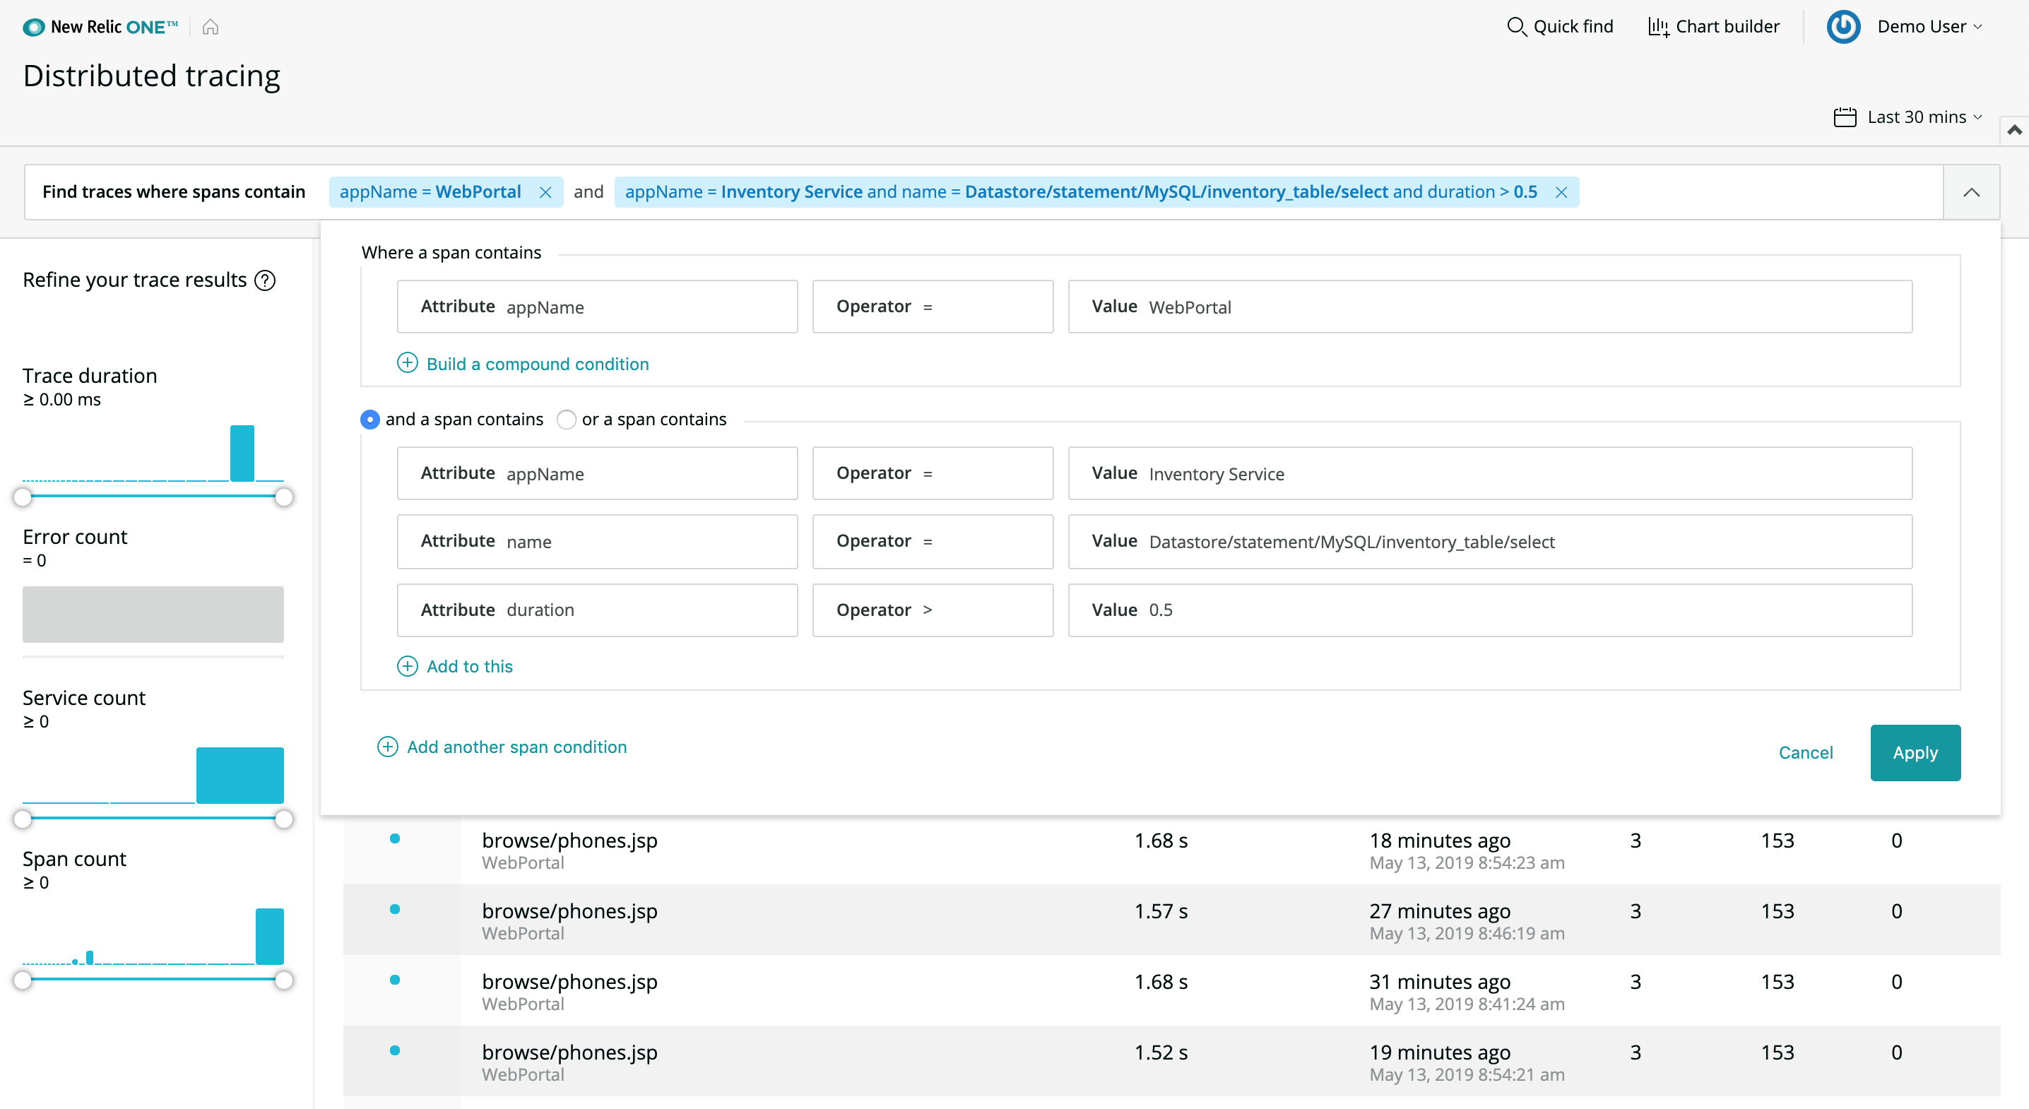Click the Value field with Datastore/statement/MySQL path
The width and height of the screenshot is (2029, 1109).
tap(1489, 541)
